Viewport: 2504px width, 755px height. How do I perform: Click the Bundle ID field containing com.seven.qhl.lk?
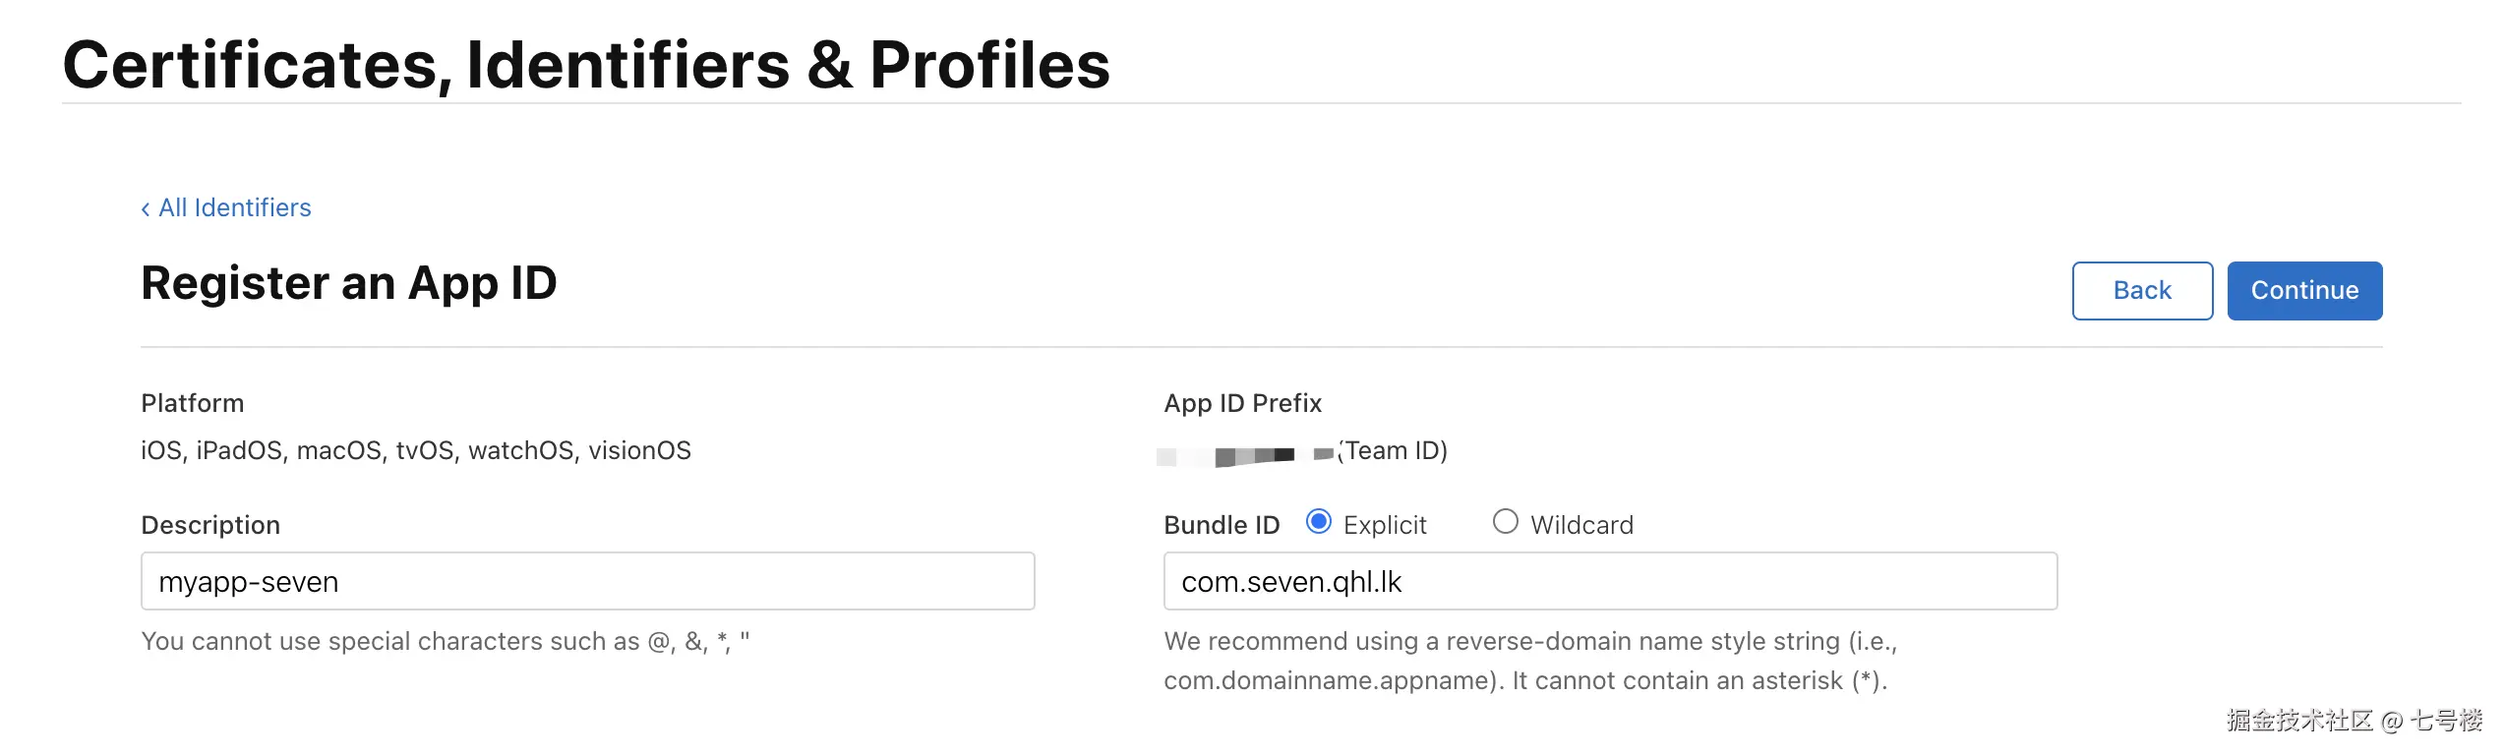(x=1610, y=581)
